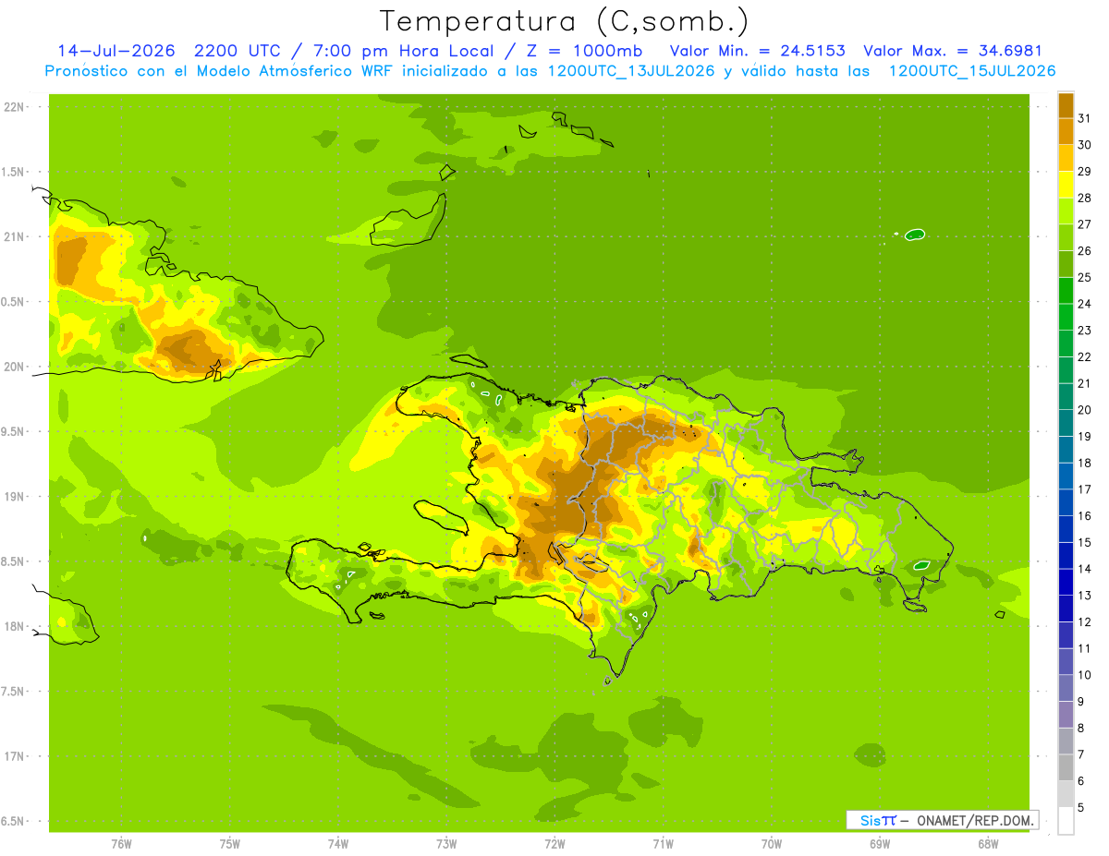Click the legend value '27'
Screen dimensions: 1109x856
click(x=1084, y=224)
